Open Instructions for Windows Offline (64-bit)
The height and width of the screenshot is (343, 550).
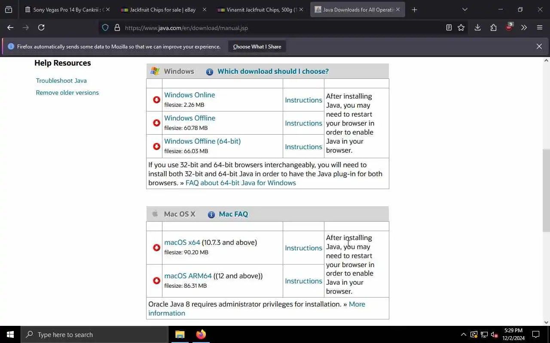[303, 147]
